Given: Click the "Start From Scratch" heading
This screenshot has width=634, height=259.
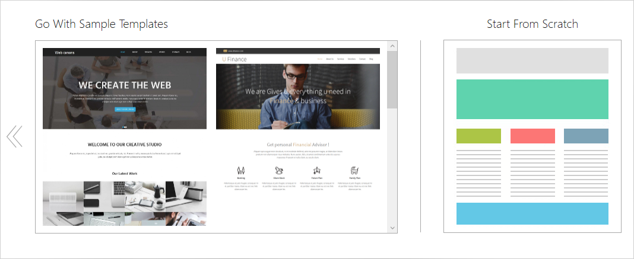Looking at the screenshot, I should coord(532,24).
